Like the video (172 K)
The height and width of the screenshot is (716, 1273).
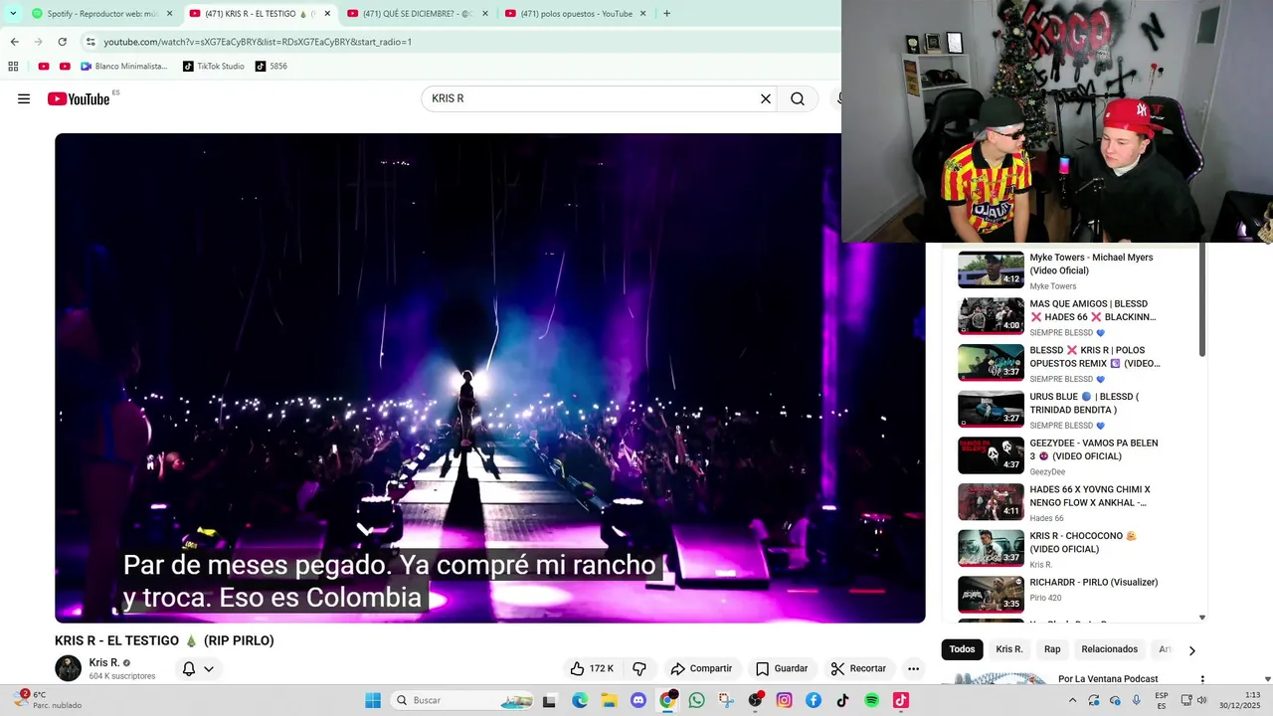coord(592,668)
